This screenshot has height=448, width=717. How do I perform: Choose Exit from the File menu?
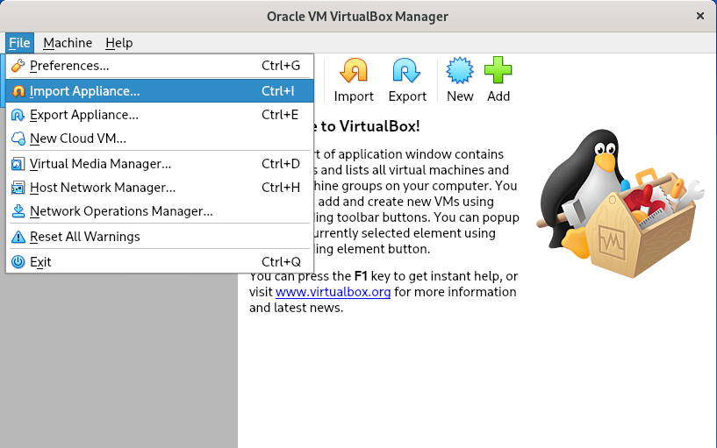160,262
